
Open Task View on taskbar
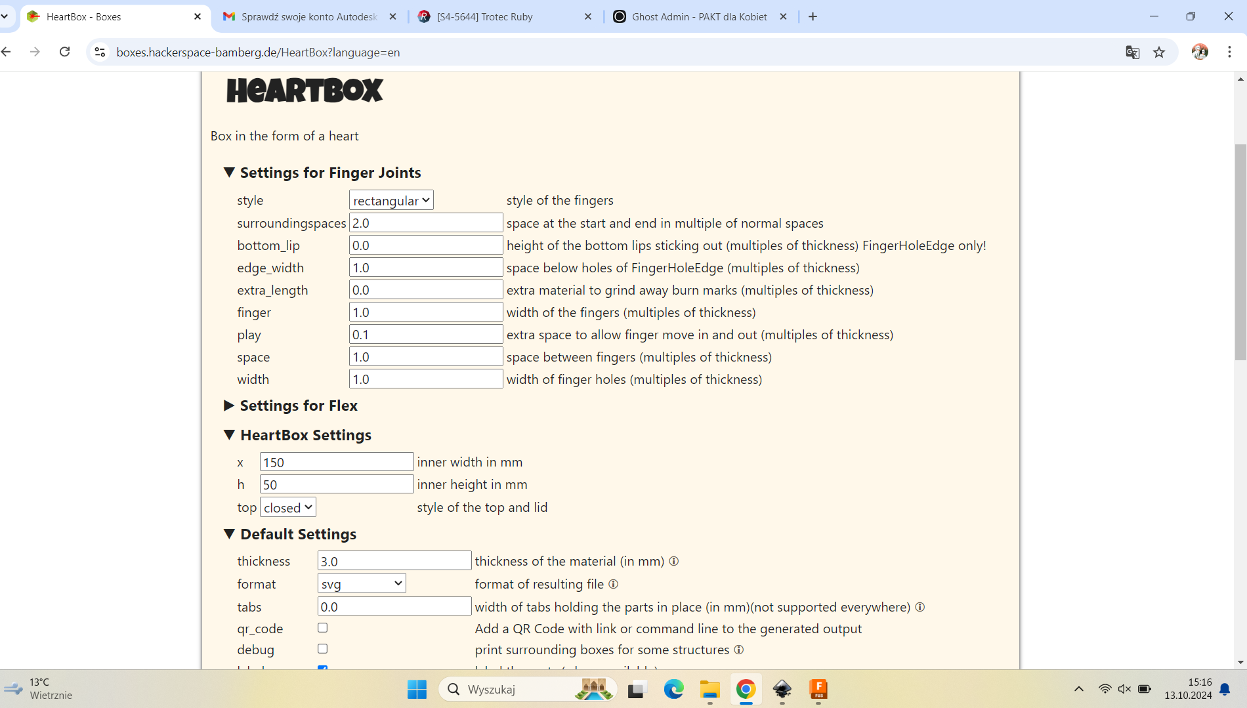pyautogui.click(x=637, y=689)
